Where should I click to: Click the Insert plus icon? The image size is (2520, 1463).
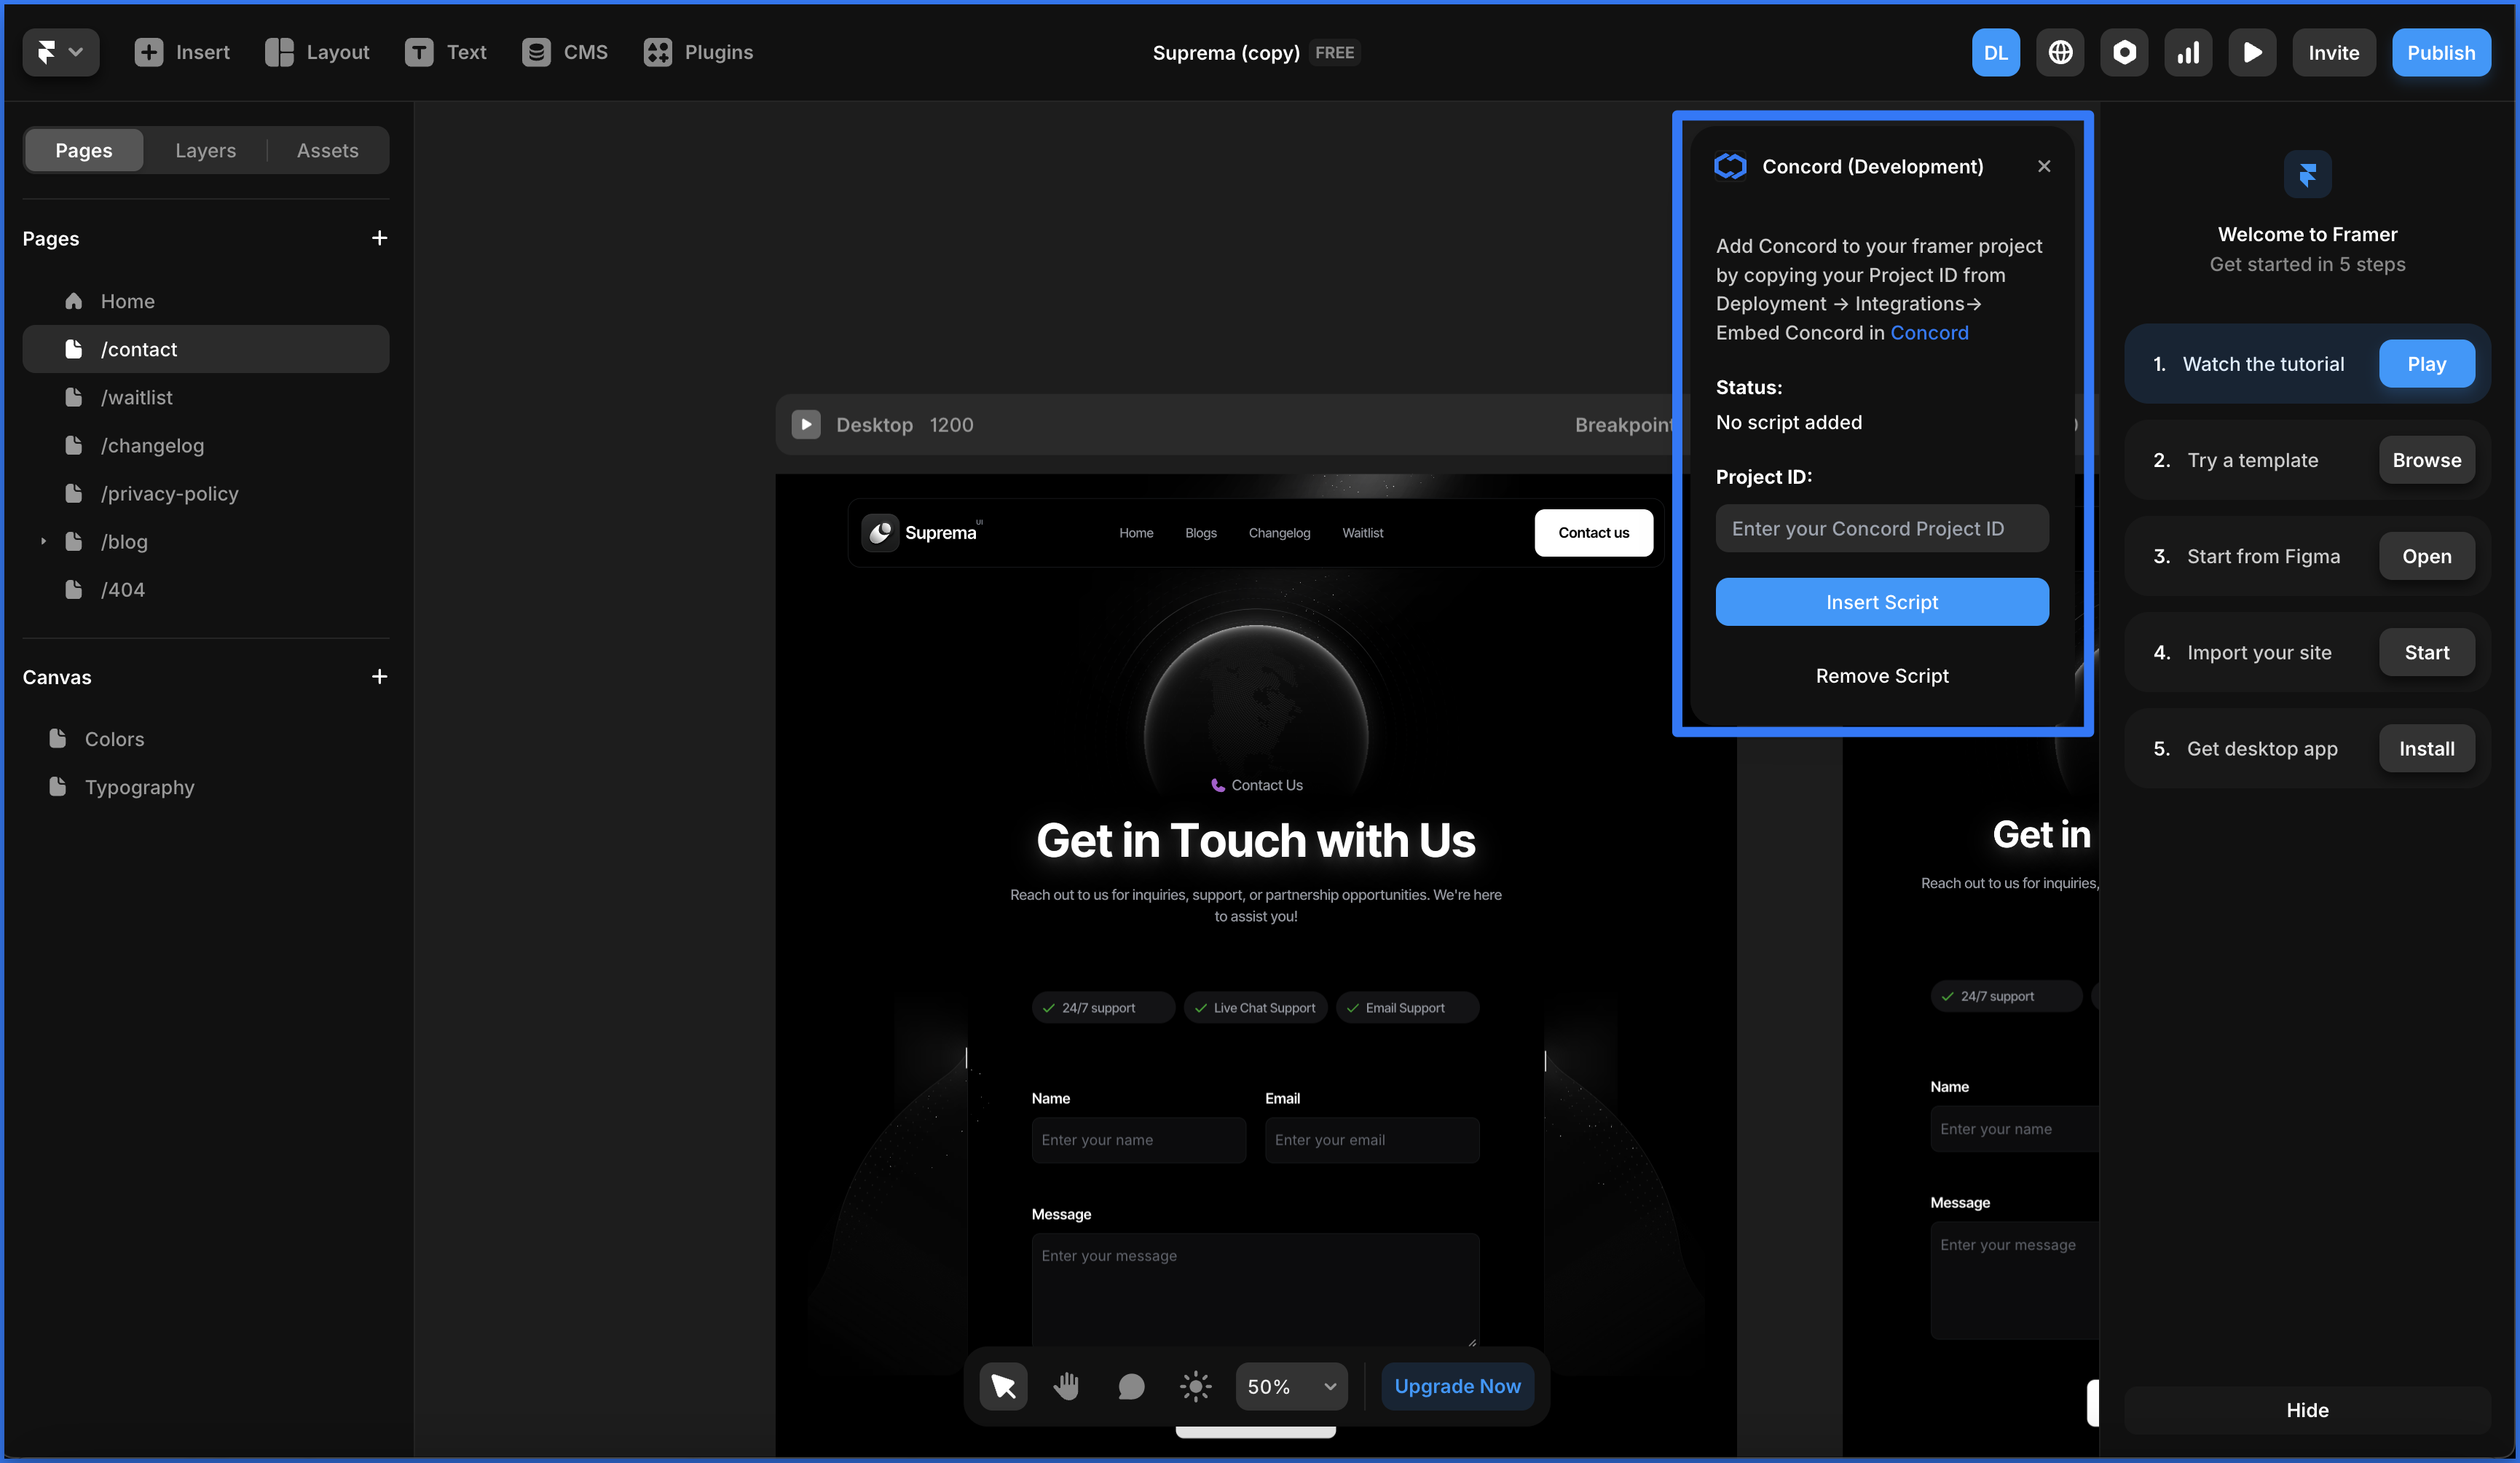[148, 52]
